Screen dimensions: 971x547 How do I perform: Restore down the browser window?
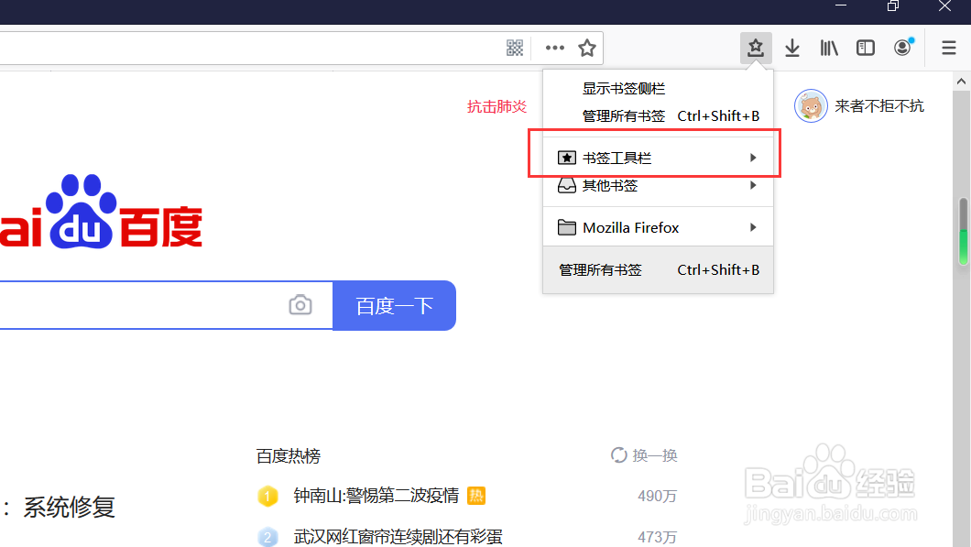click(892, 6)
